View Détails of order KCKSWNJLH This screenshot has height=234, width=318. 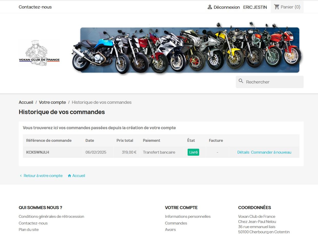(243, 152)
